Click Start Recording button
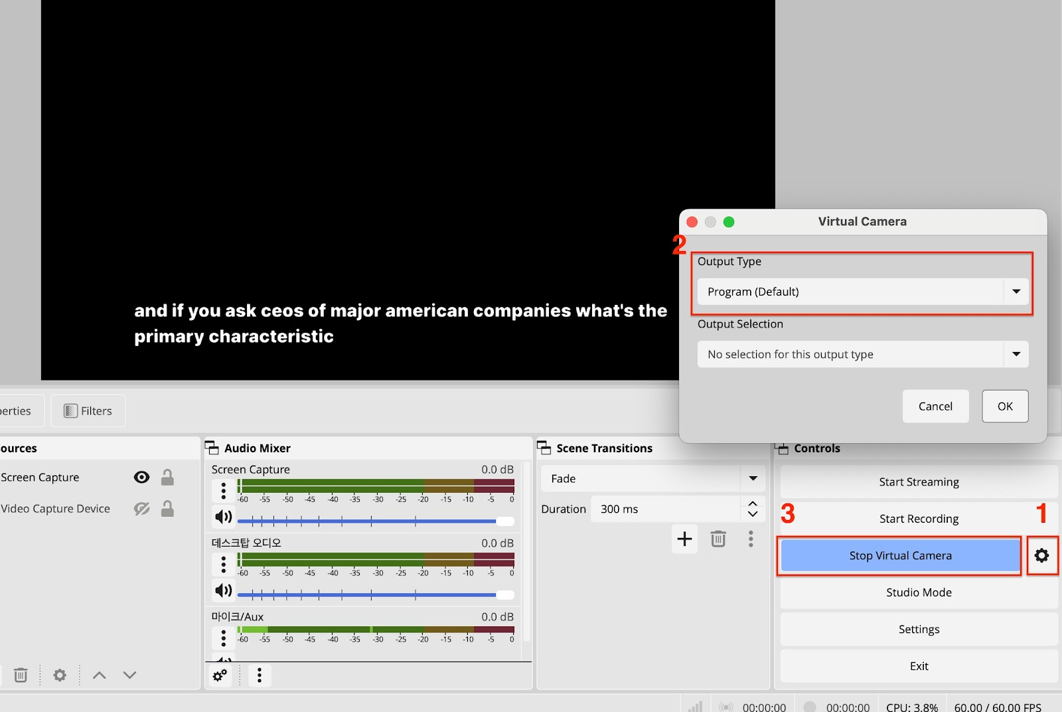The image size is (1062, 712). [x=919, y=519]
